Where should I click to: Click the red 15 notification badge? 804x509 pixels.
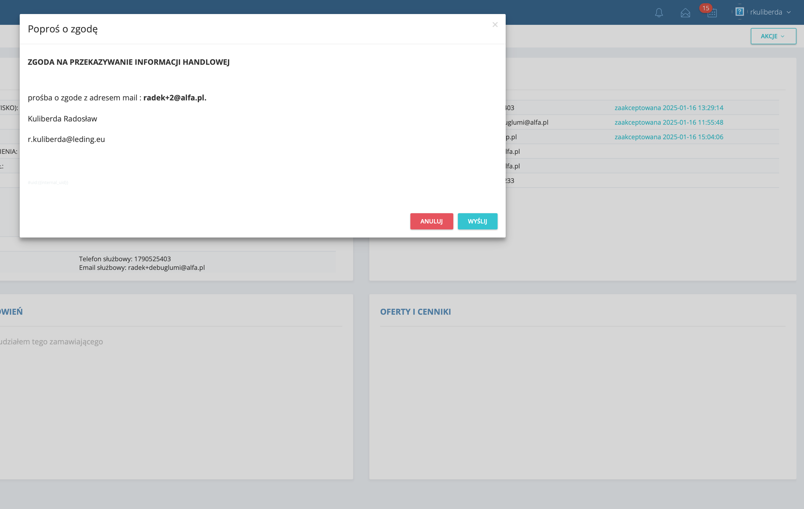coord(705,8)
